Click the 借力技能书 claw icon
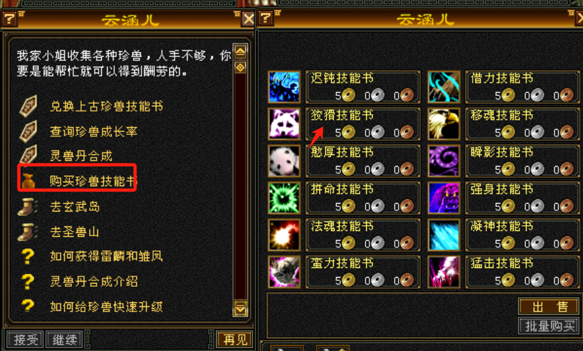 point(444,86)
